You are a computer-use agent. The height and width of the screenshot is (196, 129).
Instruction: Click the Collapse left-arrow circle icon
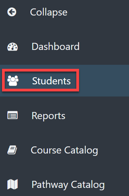point(12,12)
